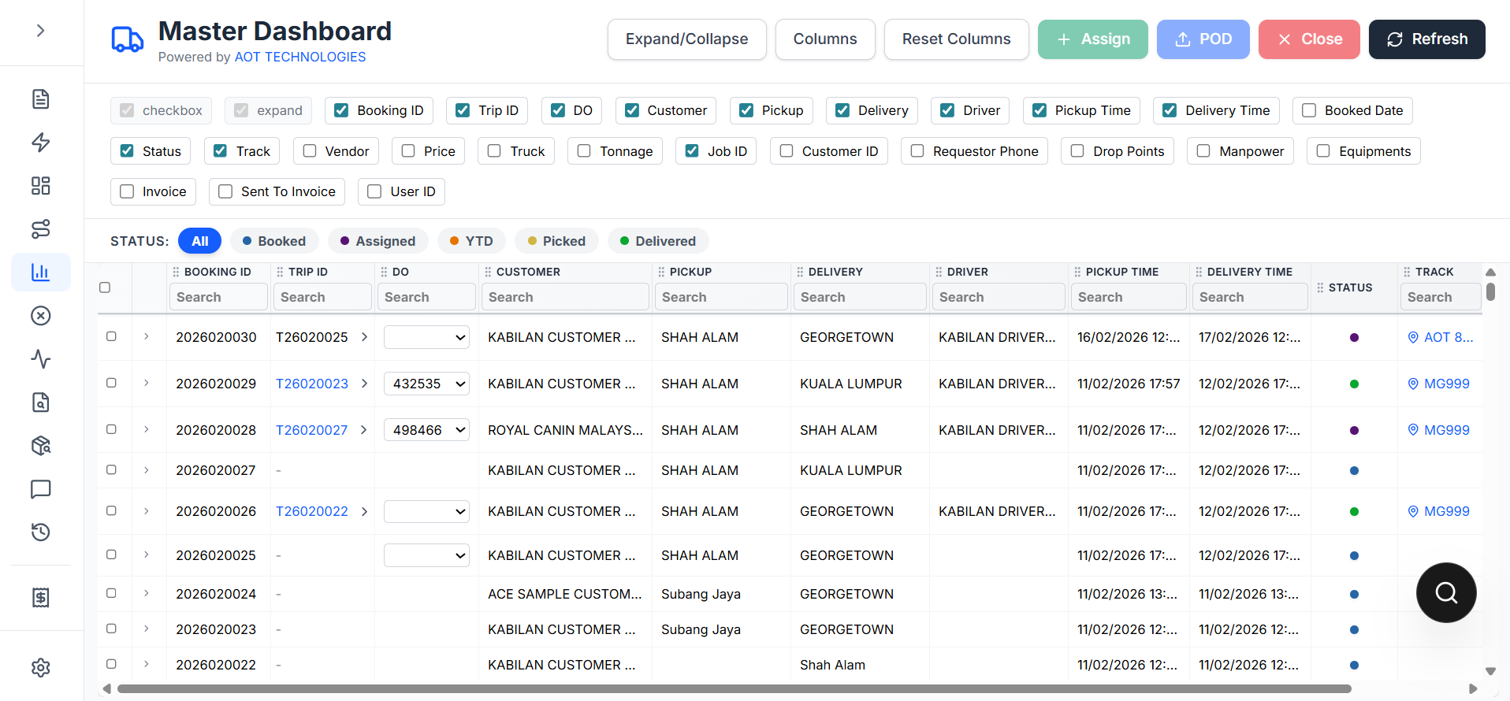Open the file search sidebar icon

coord(41,402)
